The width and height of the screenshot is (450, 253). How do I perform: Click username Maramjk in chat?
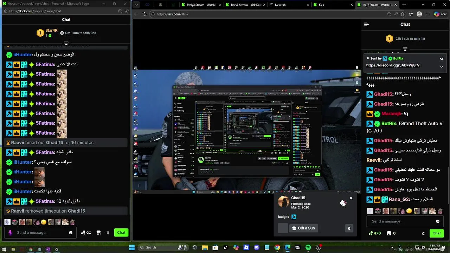tap(391, 114)
